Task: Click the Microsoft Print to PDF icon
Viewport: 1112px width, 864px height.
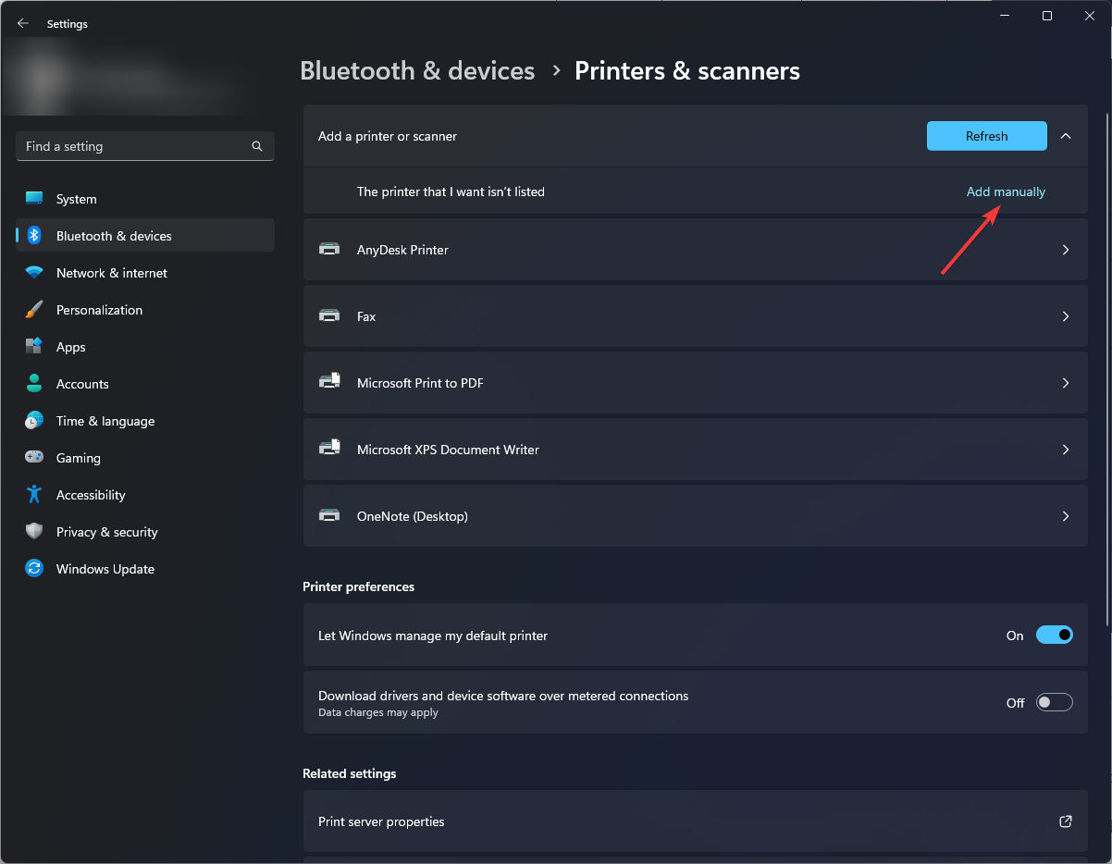Action: [329, 382]
